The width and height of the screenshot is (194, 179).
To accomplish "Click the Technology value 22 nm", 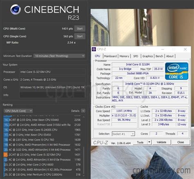I will click(119, 78).
